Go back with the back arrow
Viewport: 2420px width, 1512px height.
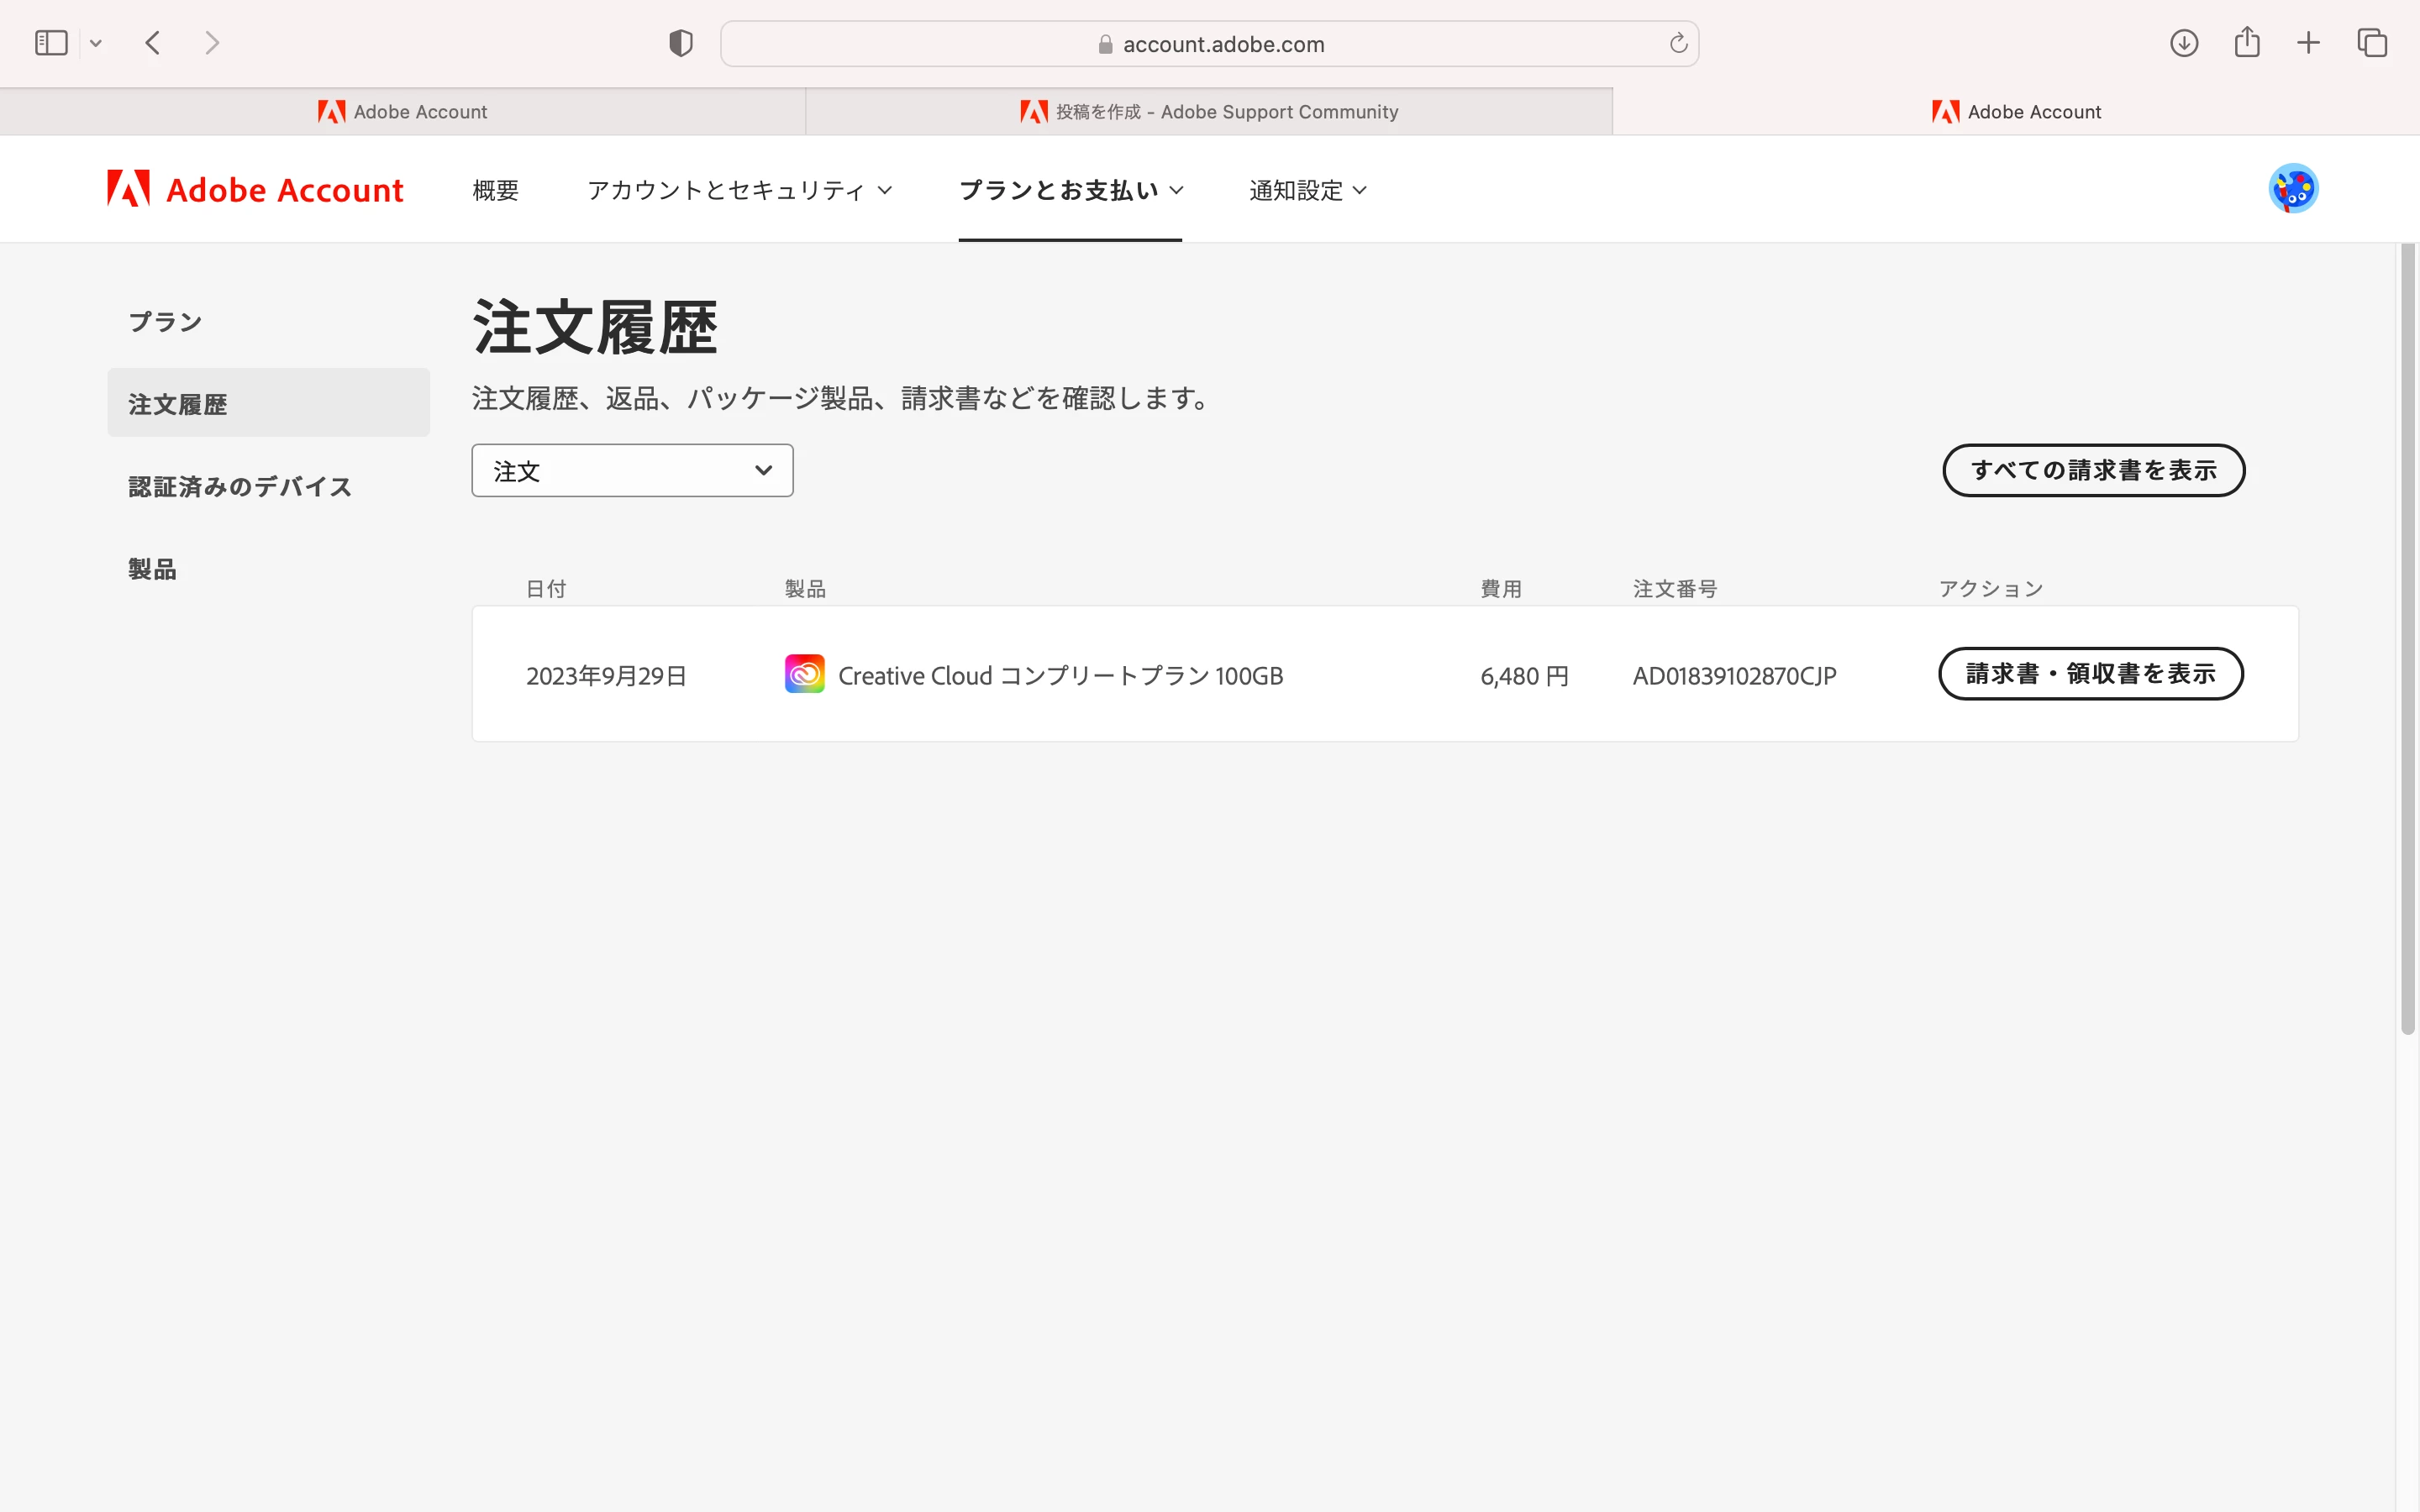(153, 43)
